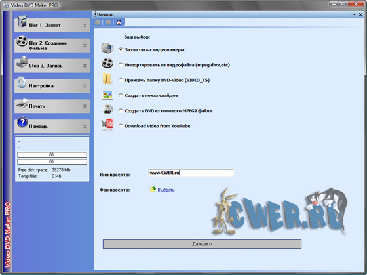Select Создать DVD из готового MPEG2 option
Viewport: 367px width, 275px height.
click(121, 111)
